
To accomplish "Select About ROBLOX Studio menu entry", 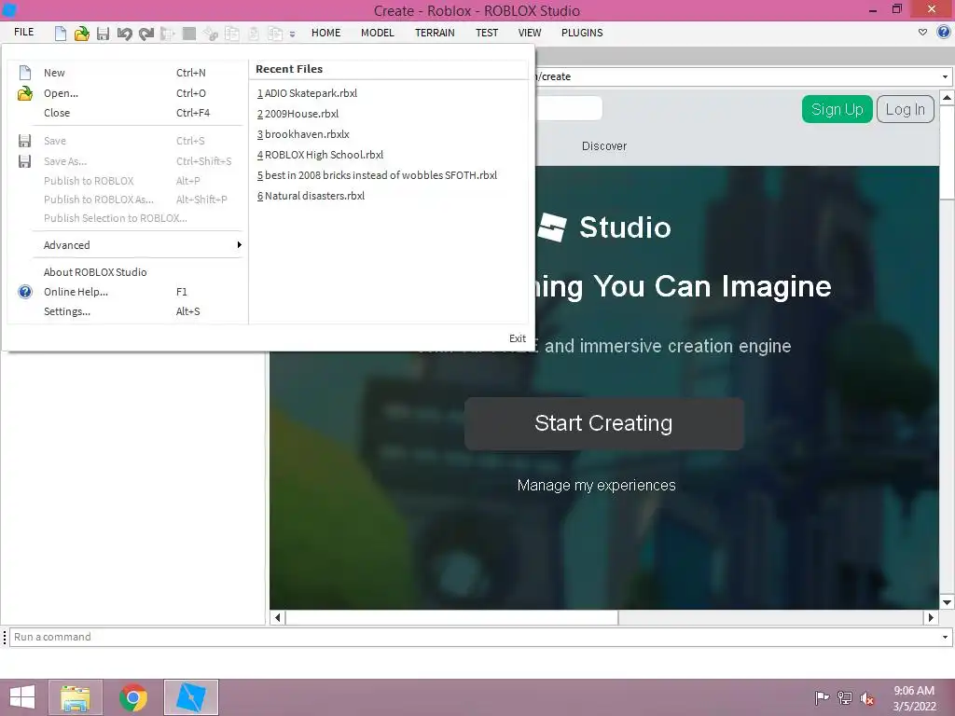I will [x=128, y=272].
